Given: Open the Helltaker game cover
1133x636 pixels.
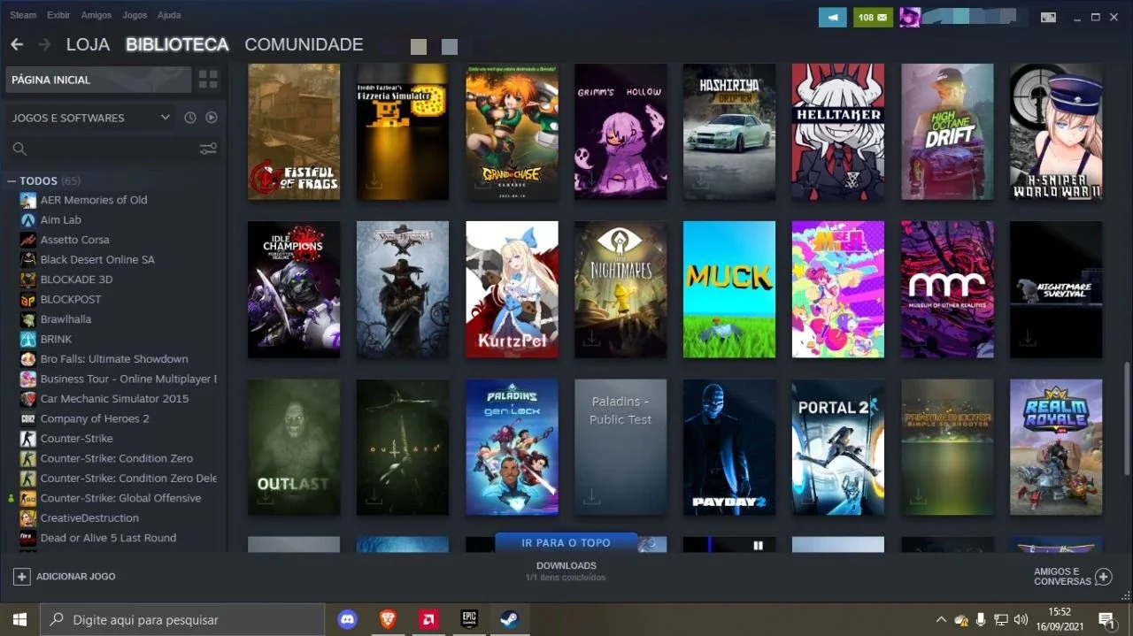Looking at the screenshot, I should point(838,132).
